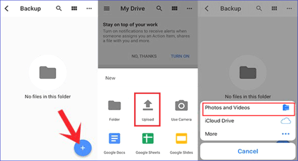Select iCloud Drive option
298x161 pixels.
pos(248,121)
